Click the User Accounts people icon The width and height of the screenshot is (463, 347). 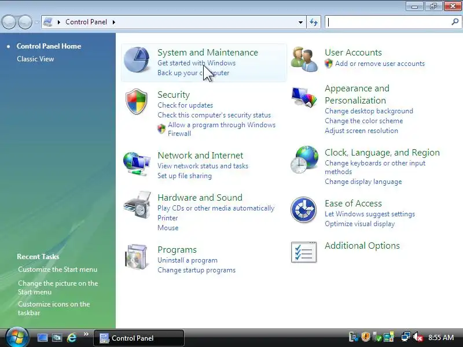[304, 60]
